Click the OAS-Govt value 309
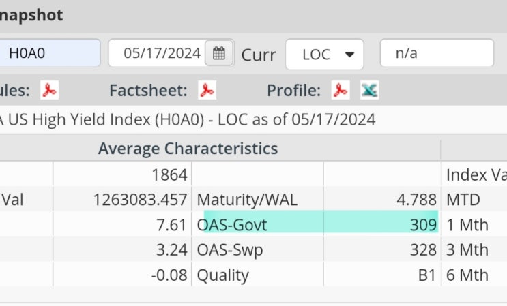 pyautogui.click(x=423, y=225)
